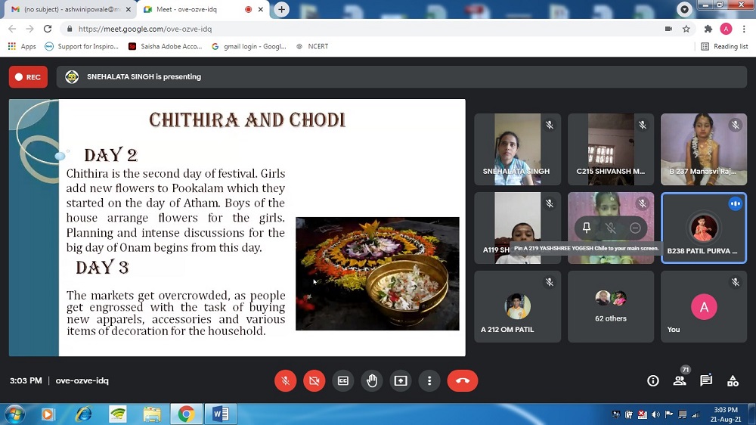Pin the hovered participant's tile
This screenshot has width=756, height=425.
[x=586, y=228]
